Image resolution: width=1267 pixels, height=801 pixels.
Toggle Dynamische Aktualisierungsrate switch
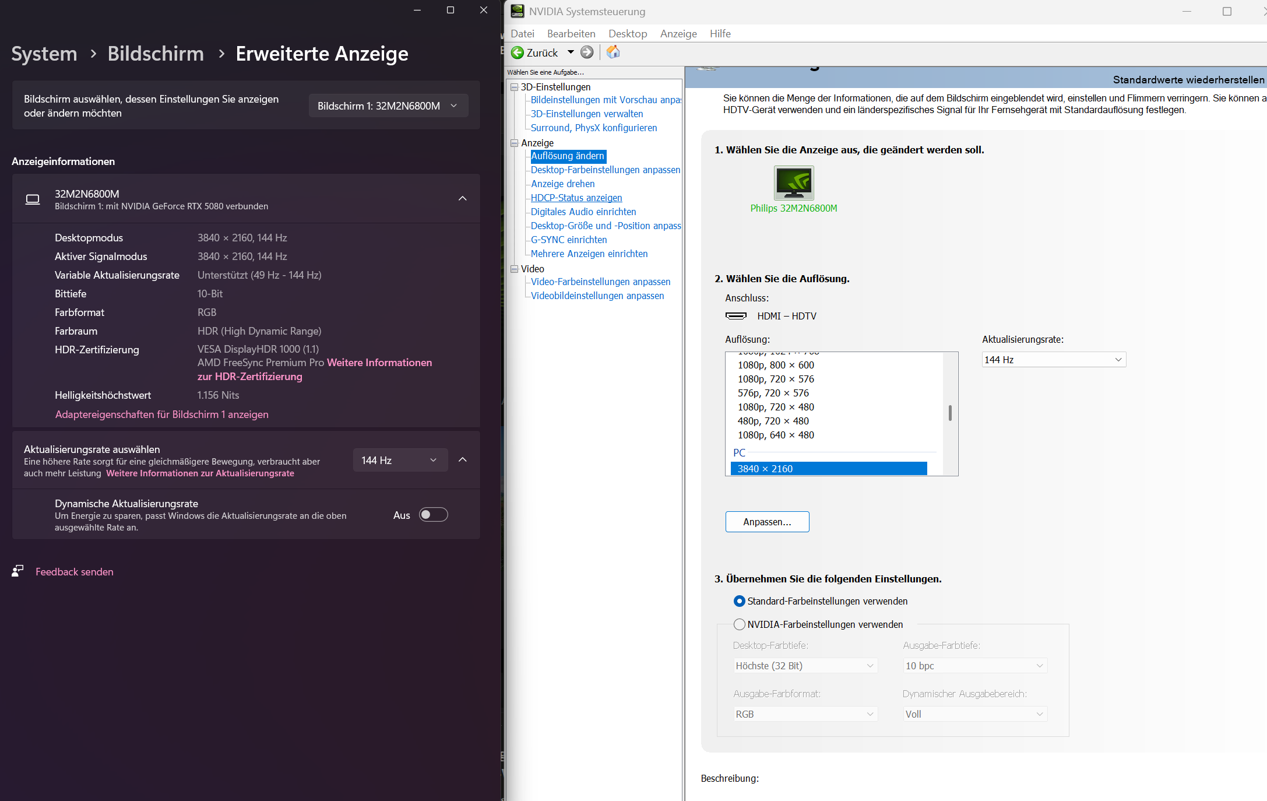(433, 515)
